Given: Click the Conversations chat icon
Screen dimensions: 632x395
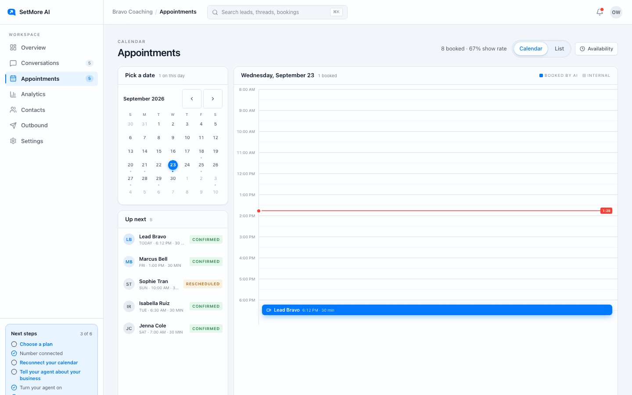Looking at the screenshot, I should 13,63.
